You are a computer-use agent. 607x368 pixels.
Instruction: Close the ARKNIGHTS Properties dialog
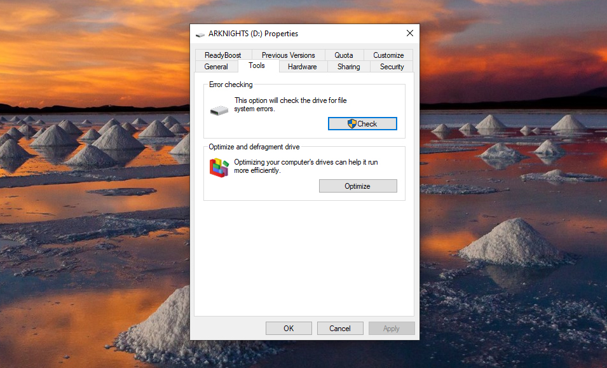coord(409,33)
